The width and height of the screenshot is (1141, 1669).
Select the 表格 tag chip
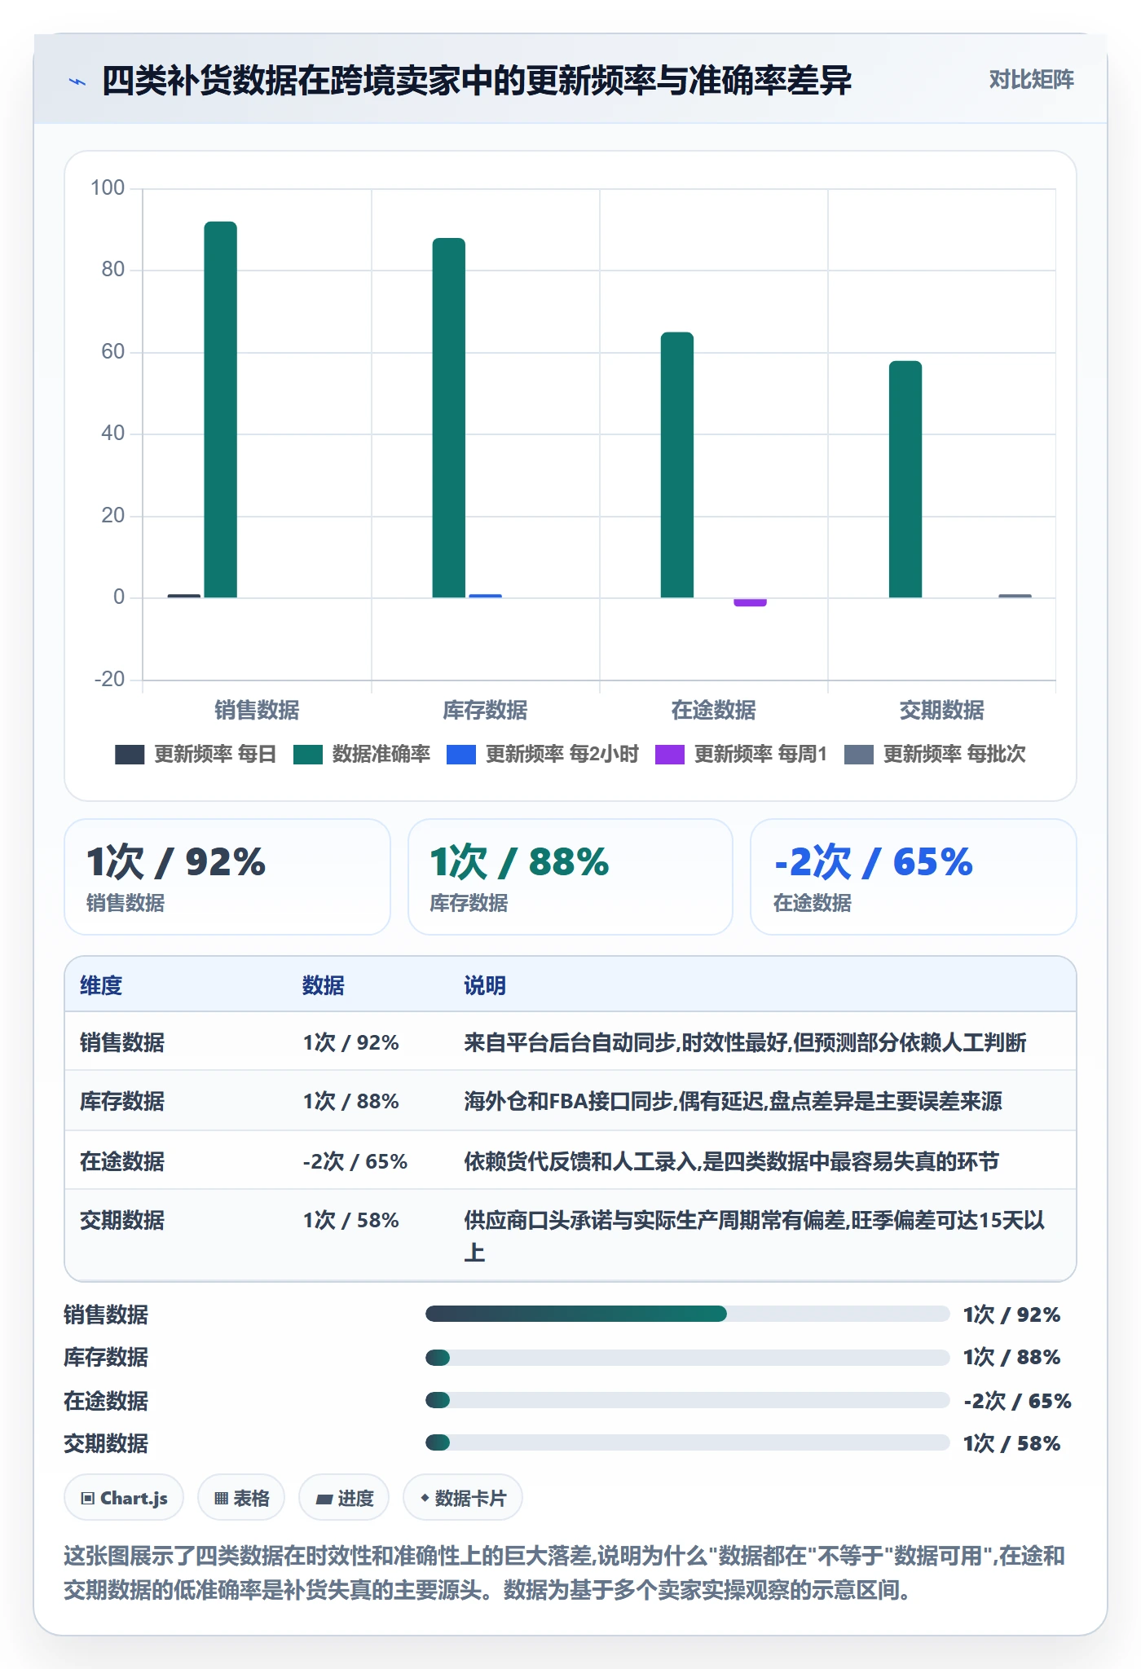pos(241,1498)
